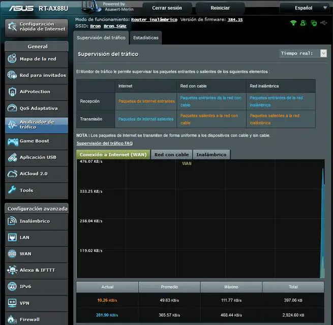
Task: Click the Bron SSID link
Action: 95,26
